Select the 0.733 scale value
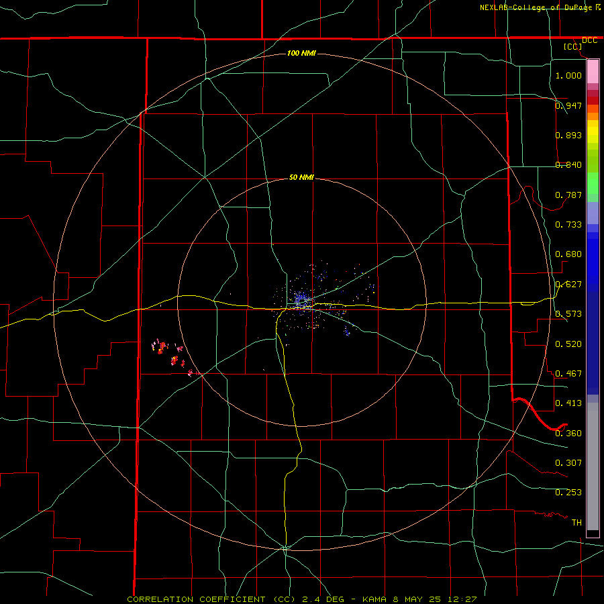Image resolution: width=604 pixels, height=604 pixels. click(x=568, y=224)
